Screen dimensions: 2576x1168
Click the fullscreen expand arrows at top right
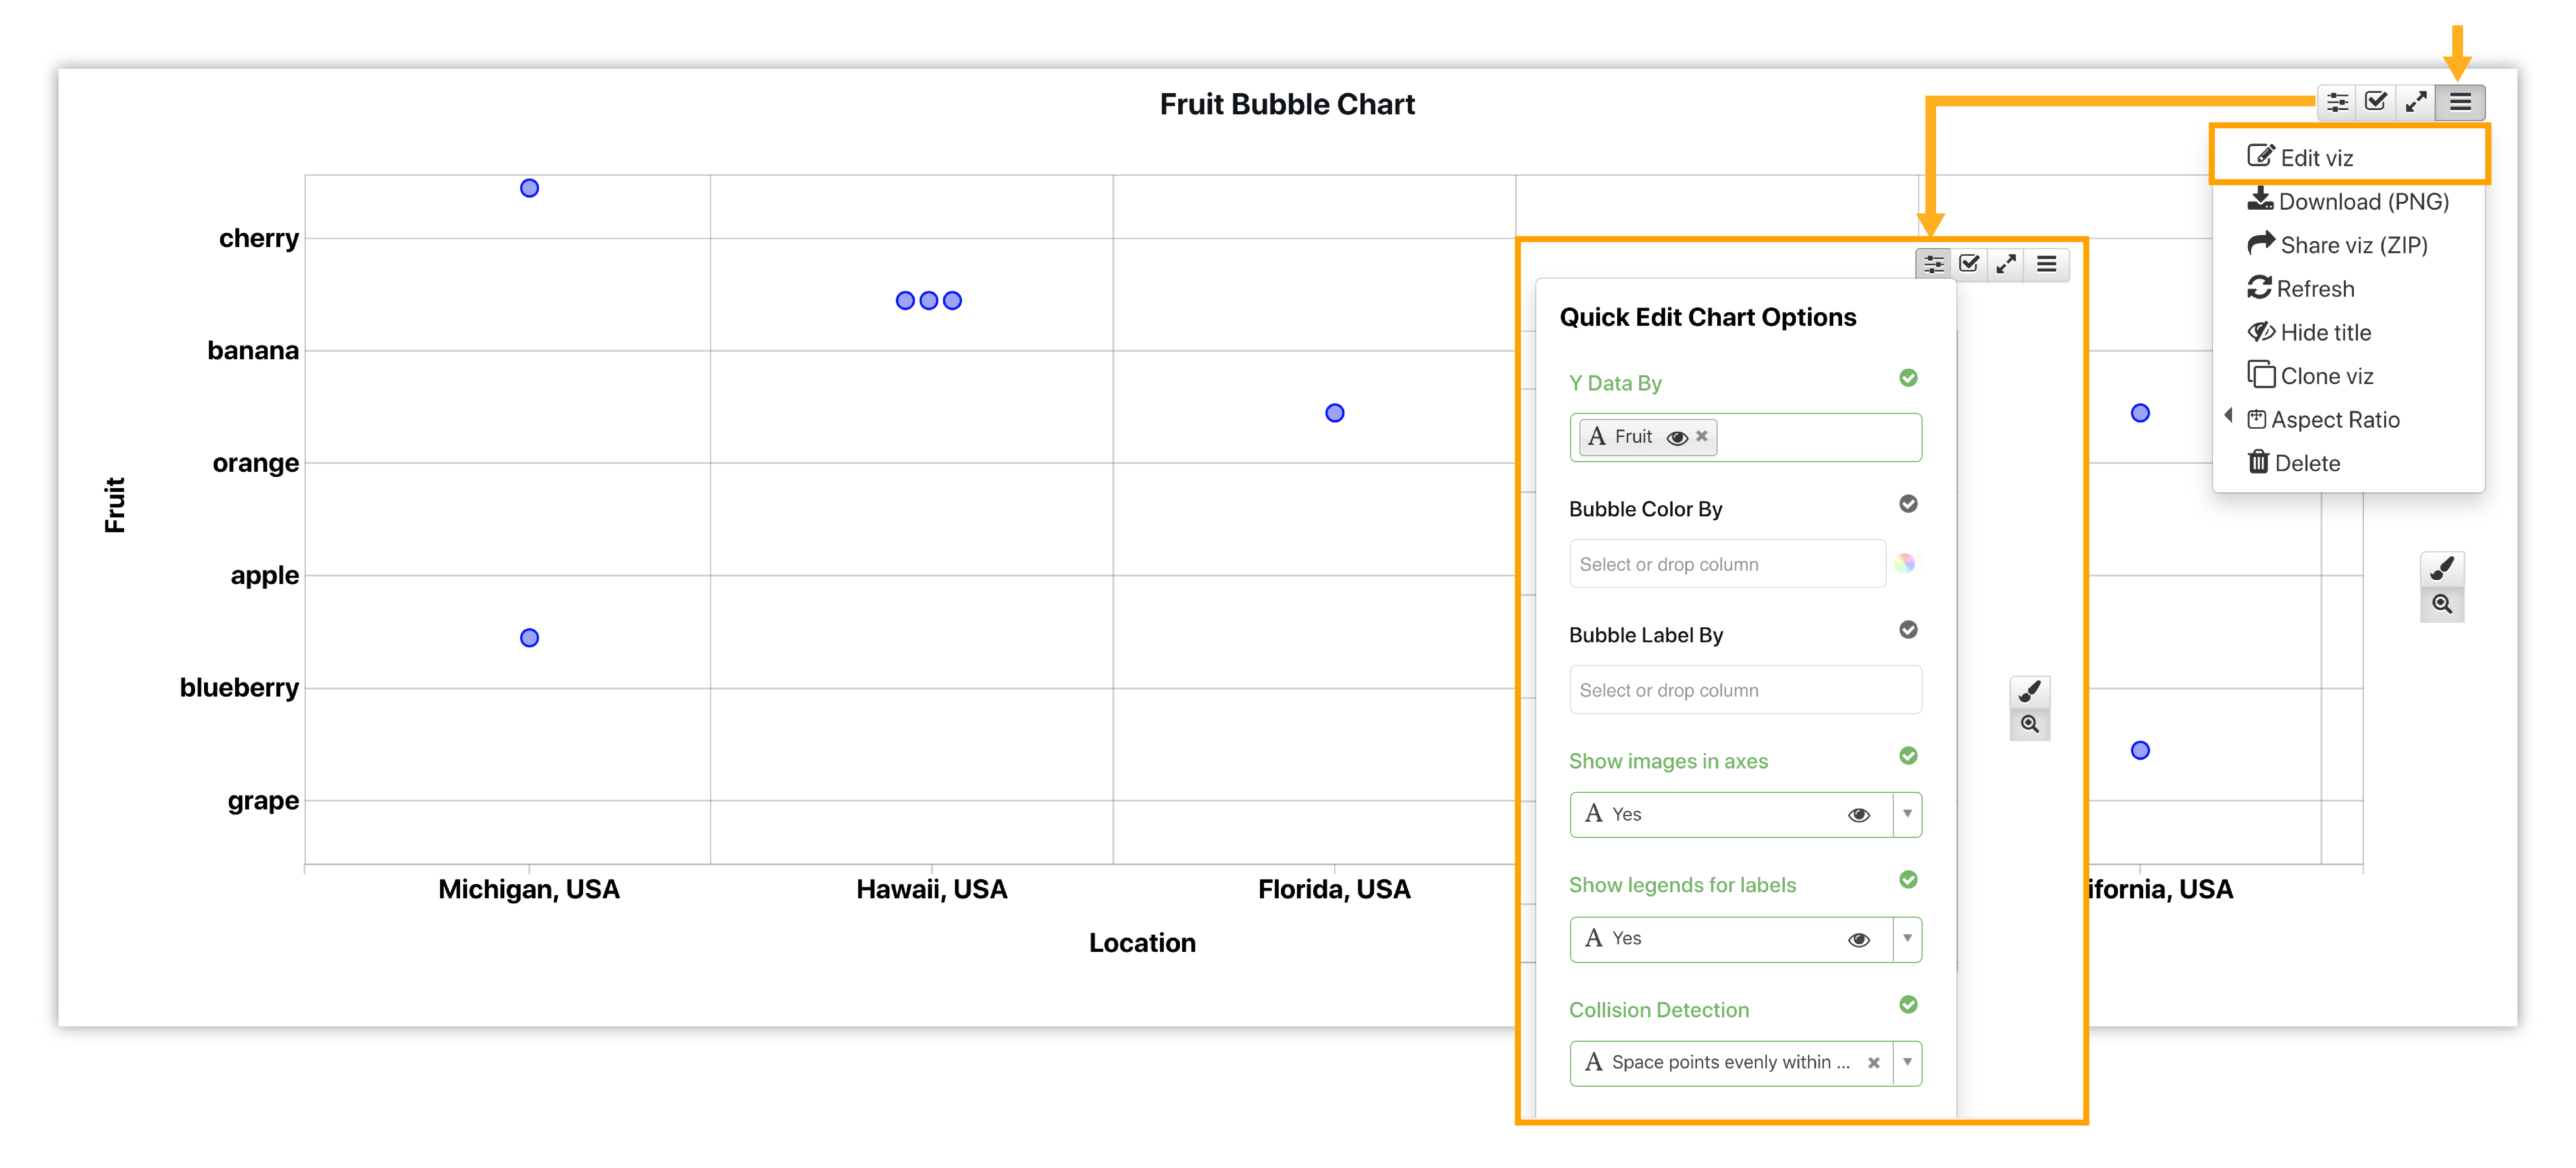pos(2416,102)
